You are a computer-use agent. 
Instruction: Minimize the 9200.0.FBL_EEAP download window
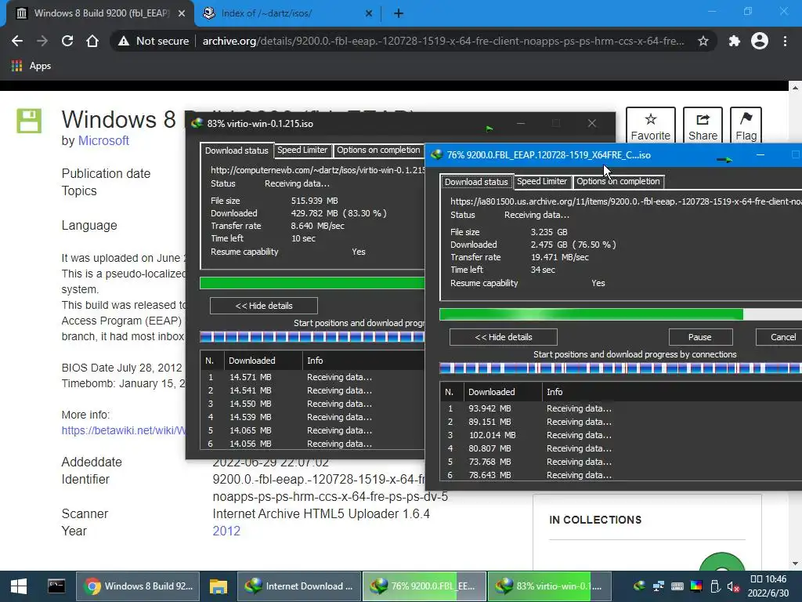click(x=760, y=154)
